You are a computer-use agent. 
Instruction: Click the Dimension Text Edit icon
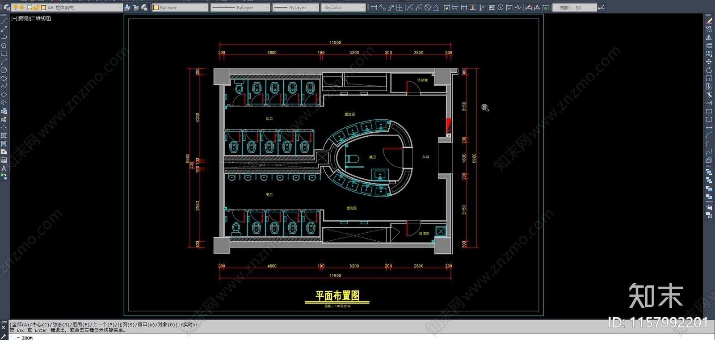pyautogui.click(x=537, y=8)
